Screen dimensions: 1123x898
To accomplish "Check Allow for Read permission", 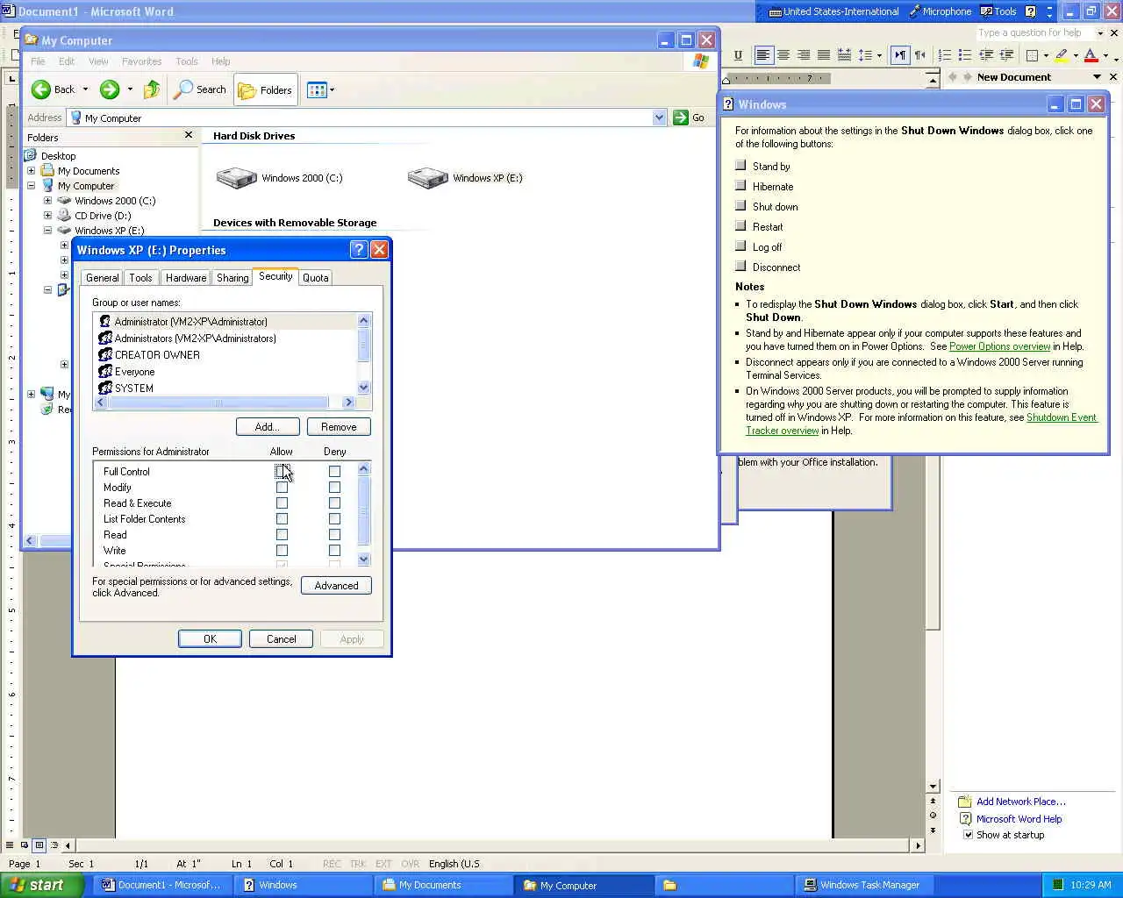I will click(282, 535).
